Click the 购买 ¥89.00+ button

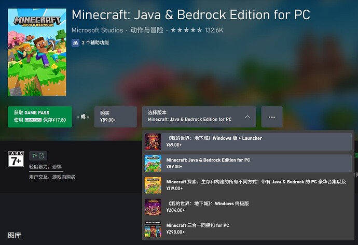[116, 117]
